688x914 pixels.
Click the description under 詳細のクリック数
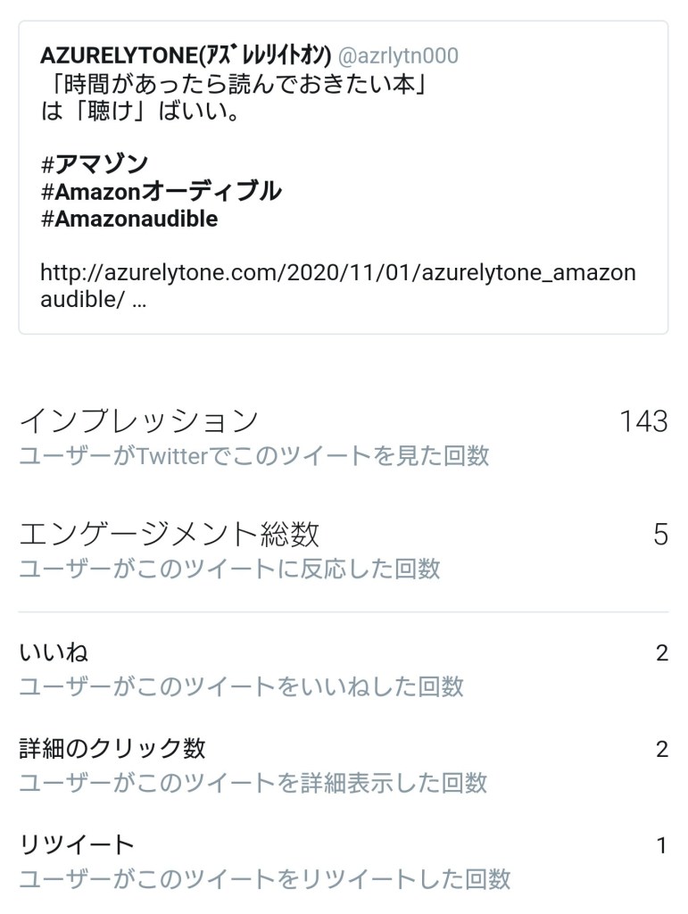click(253, 783)
